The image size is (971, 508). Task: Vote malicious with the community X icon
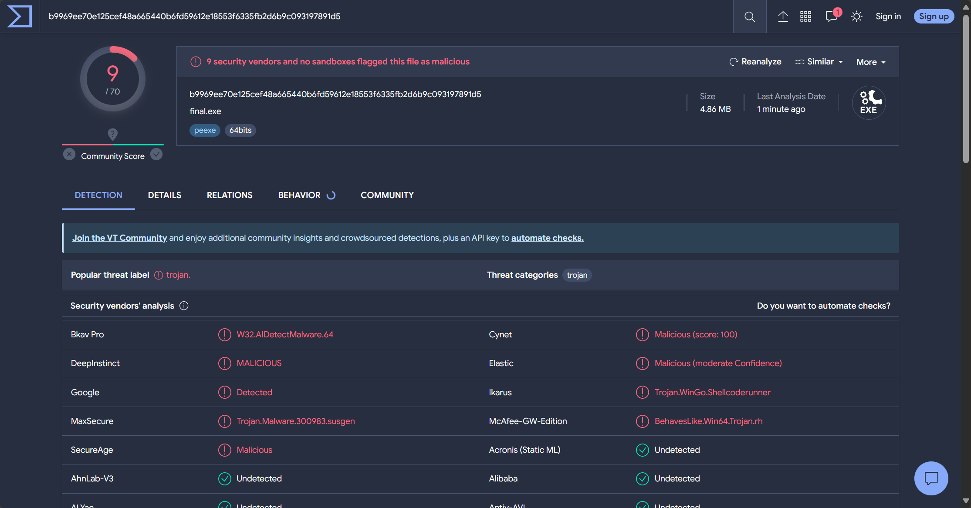[69, 155]
